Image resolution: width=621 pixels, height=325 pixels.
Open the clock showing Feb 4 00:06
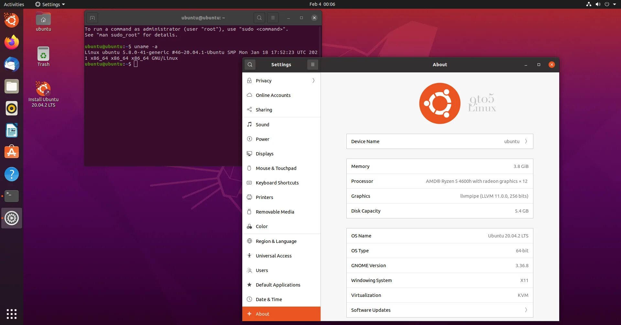click(322, 4)
